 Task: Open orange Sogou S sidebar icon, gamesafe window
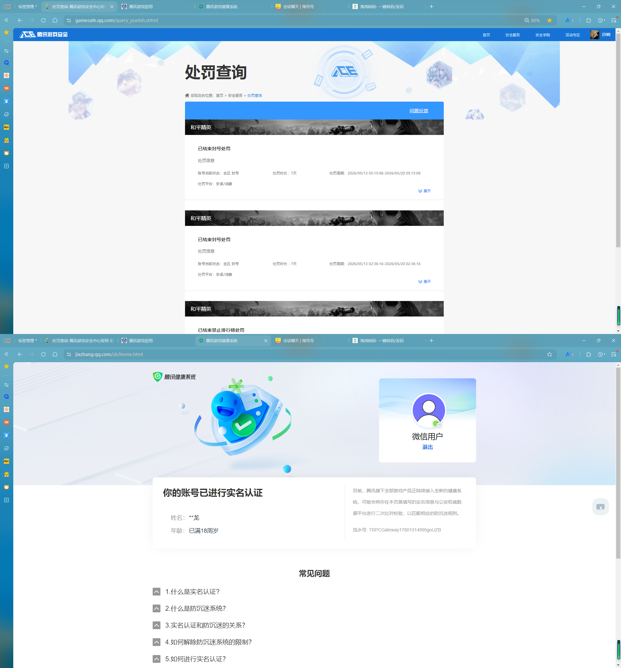point(6,75)
